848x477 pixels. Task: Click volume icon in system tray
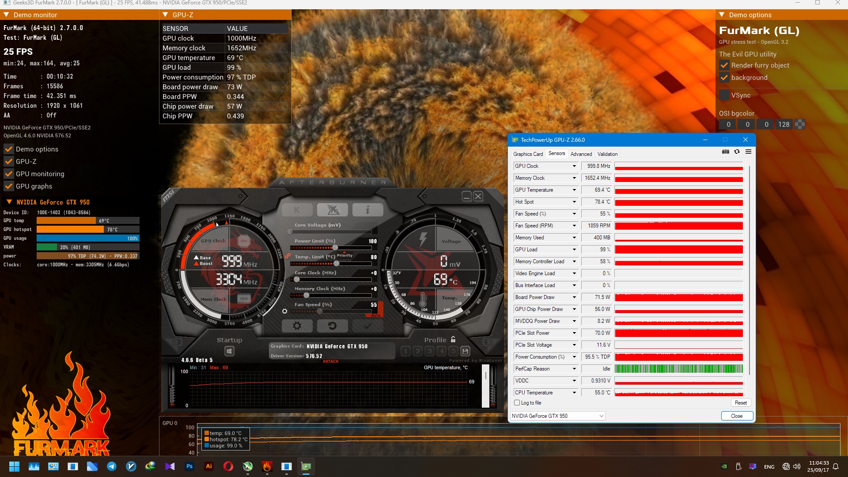(797, 466)
